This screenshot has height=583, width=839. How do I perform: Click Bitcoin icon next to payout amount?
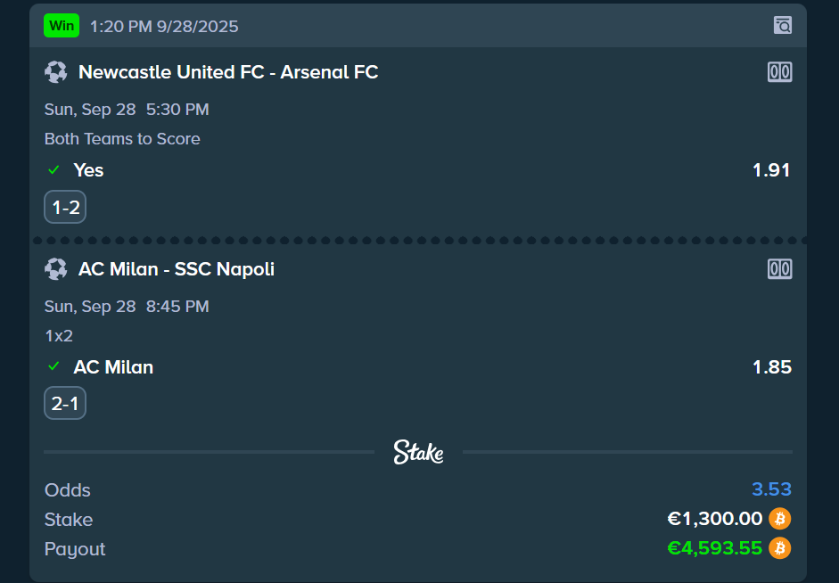[780, 548]
